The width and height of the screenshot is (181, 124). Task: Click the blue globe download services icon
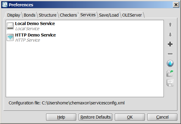coord(170,63)
